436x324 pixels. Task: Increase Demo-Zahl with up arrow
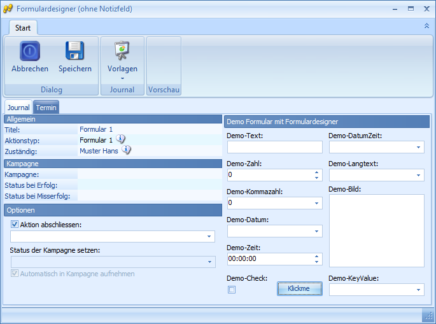(x=316, y=173)
